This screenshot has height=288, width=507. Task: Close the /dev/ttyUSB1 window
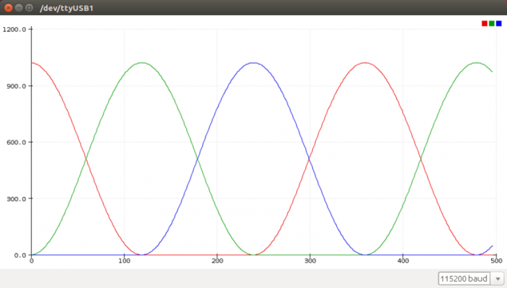[8, 8]
